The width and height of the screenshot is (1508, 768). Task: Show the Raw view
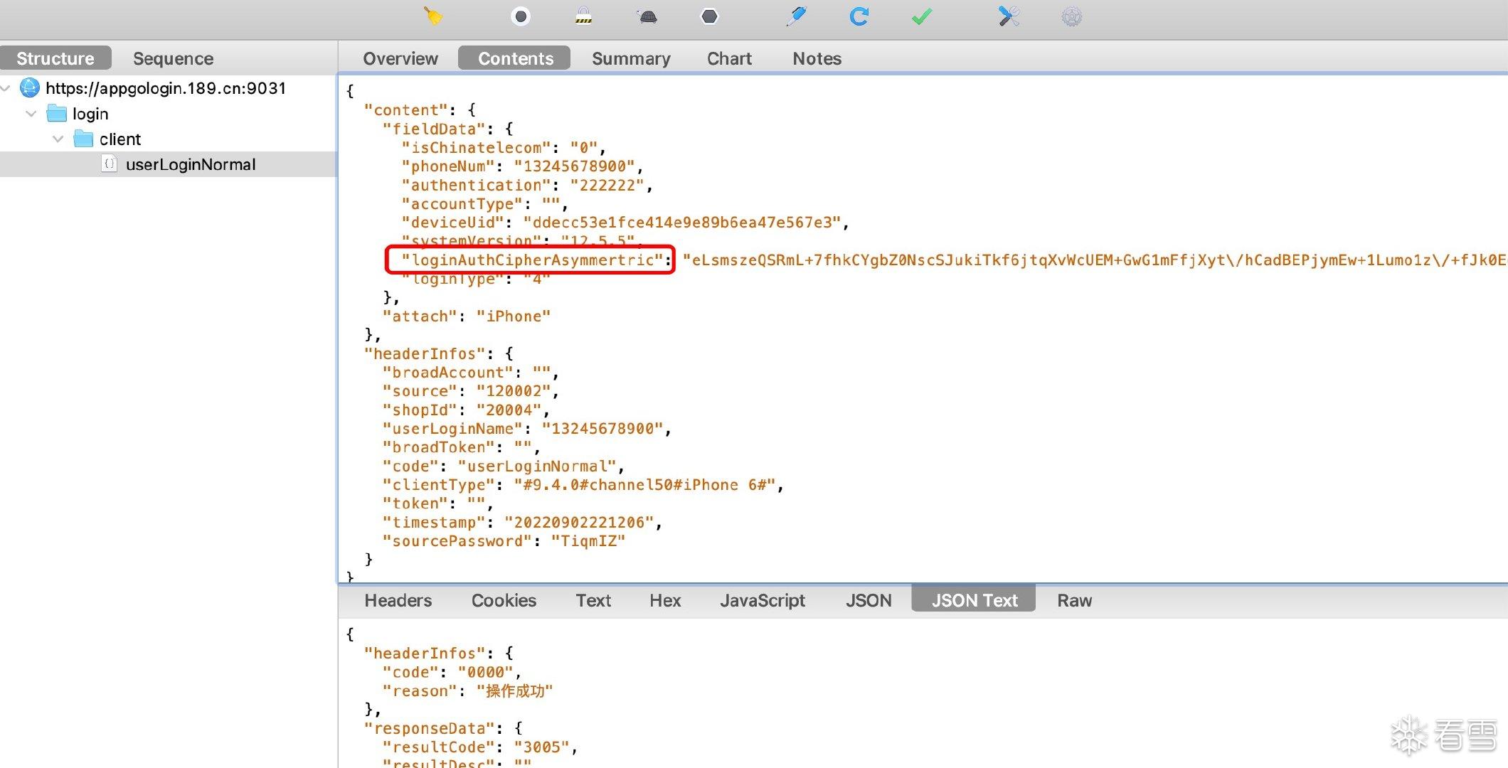point(1074,600)
